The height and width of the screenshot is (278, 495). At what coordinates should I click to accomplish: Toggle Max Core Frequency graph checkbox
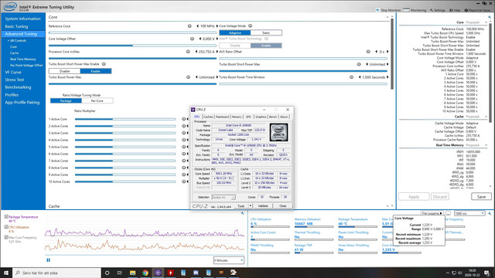pos(6,237)
